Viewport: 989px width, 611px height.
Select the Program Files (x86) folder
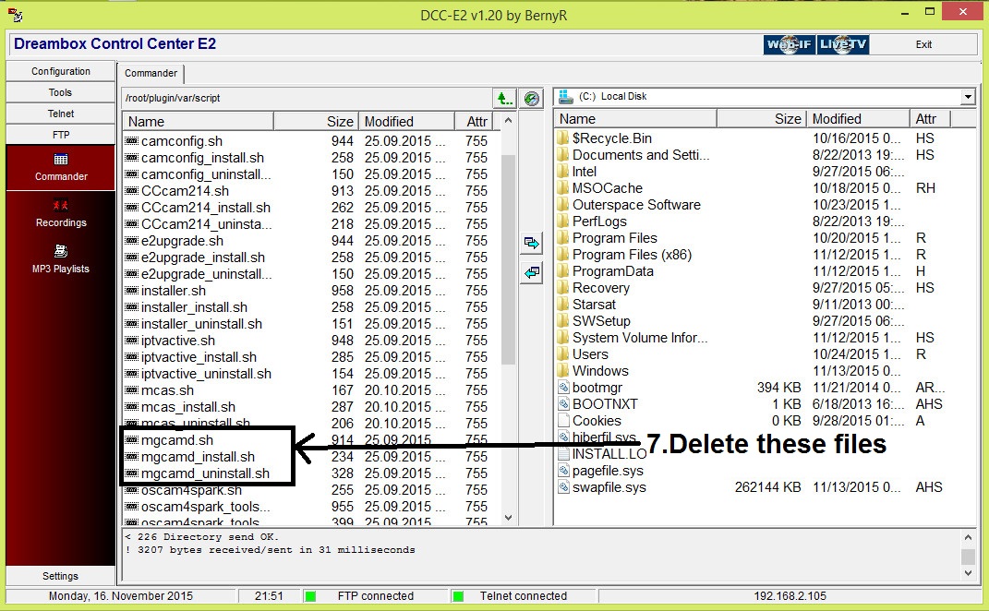pos(632,255)
